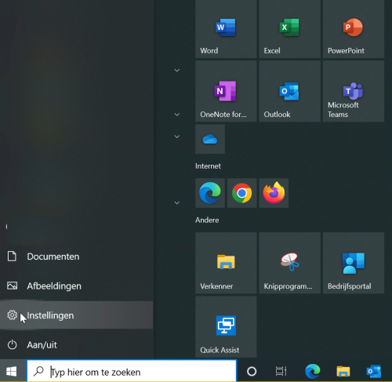
Task: Open the Knipprogramma snipping tool tile
Action: point(289,263)
